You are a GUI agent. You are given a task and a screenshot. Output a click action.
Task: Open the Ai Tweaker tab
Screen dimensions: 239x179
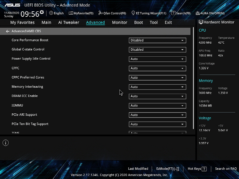[69, 22]
